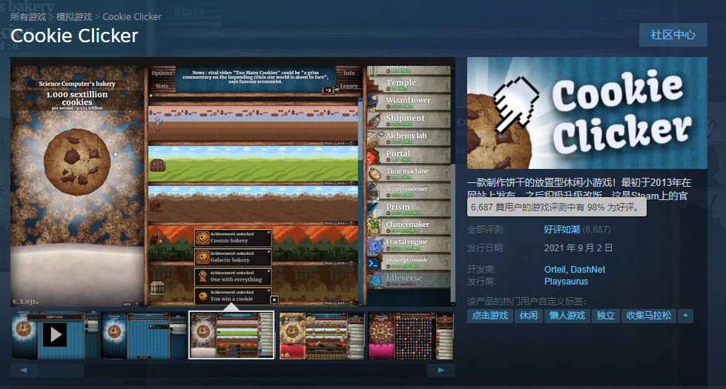Click the big cookie in the screenshot

coord(77,162)
